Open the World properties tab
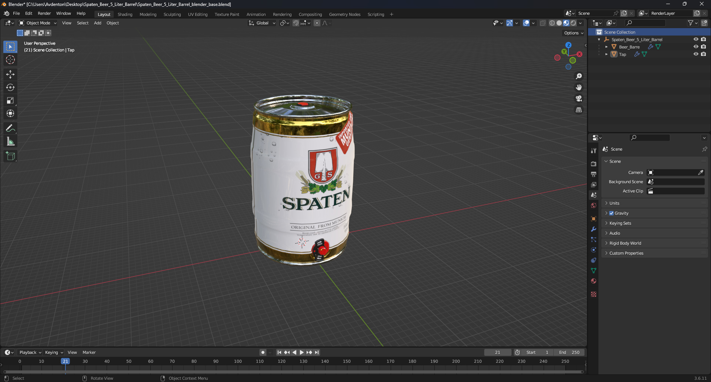 tap(594, 205)
